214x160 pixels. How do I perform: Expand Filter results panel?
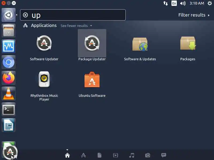click(x=194, y=15)
